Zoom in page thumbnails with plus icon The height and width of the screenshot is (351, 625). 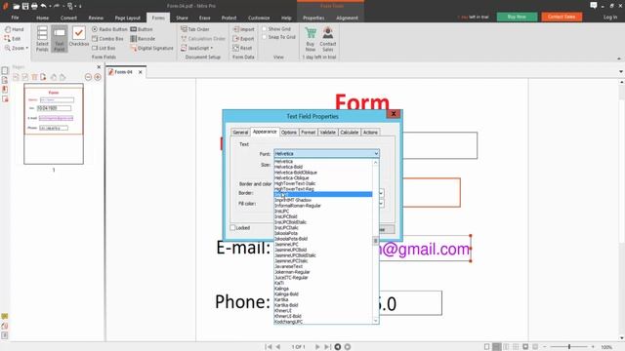point(98,77)
